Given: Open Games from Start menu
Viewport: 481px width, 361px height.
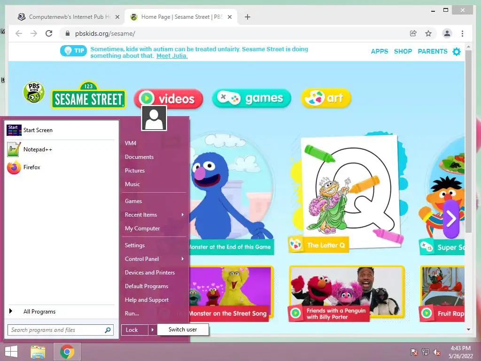Looking at the screenshot, I should [x=154, y=201].
